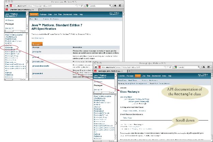213x142 pixels.
Task: Focus the Google search box, Rectangle window
Action: point(188,67)
